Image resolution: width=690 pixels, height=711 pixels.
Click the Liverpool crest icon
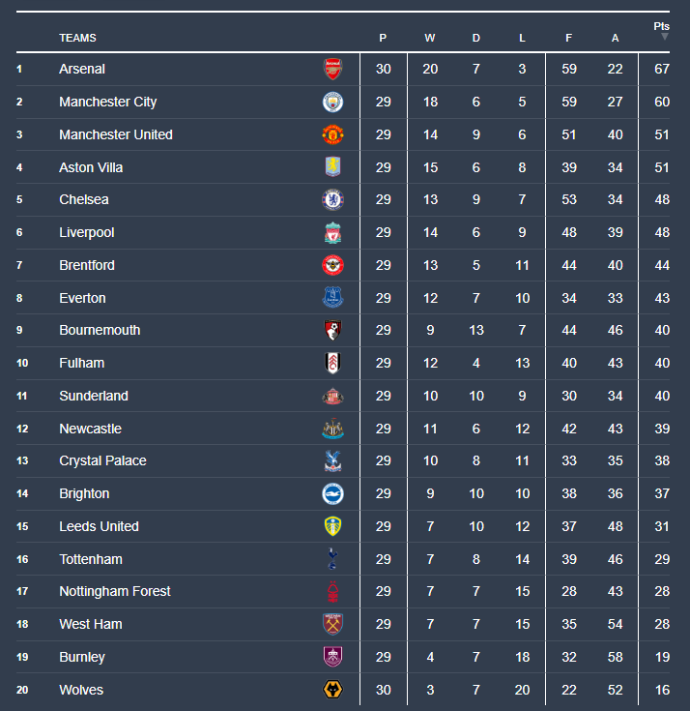point(332,233)
